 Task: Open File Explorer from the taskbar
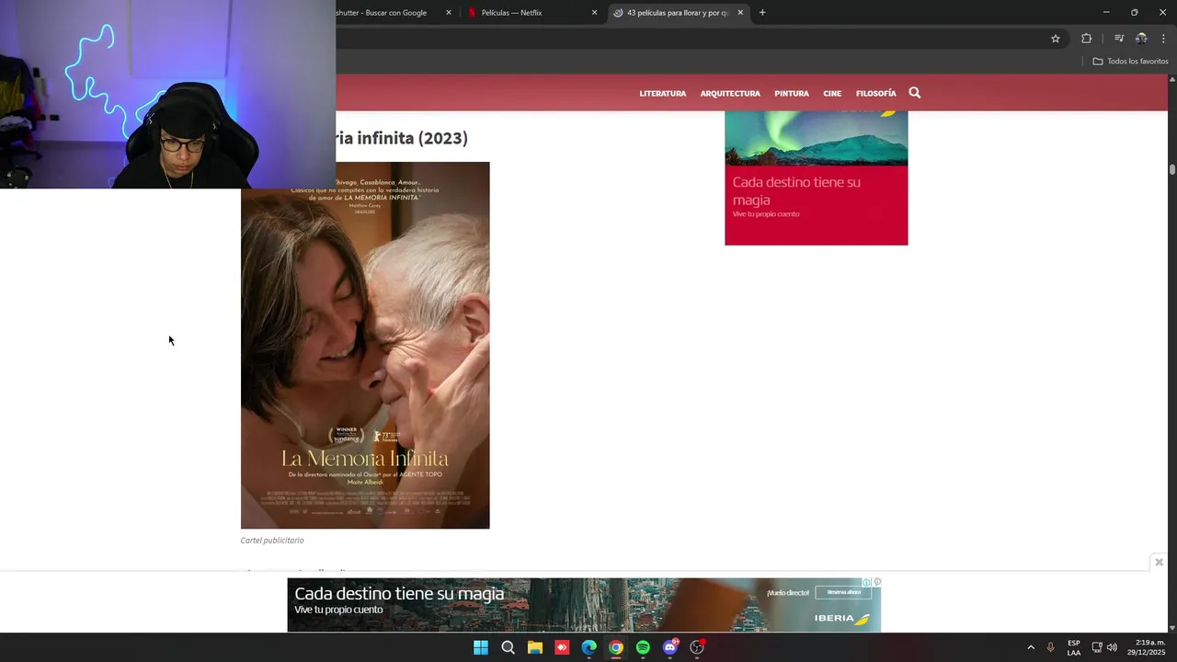pyautogui.click(x=534, y=647)
